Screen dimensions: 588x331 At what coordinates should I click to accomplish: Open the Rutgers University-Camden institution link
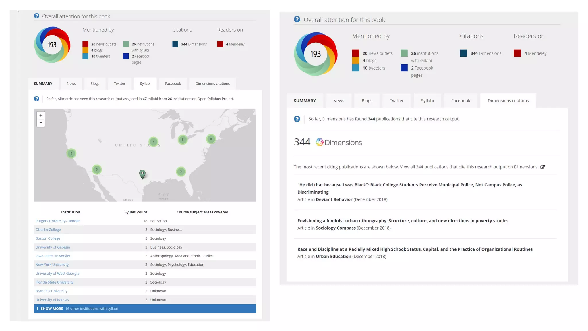pyautogui.click(x=58, y=221)
